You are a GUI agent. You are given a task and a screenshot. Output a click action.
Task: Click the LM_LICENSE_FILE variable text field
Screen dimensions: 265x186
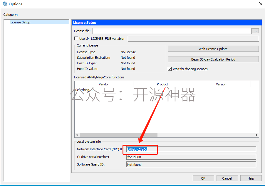coord(193,39)
